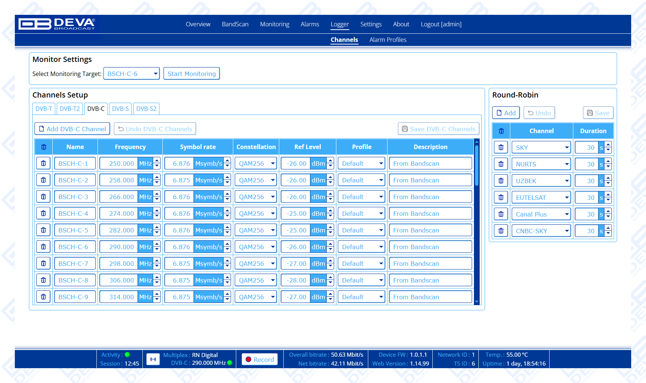Delete the EUTELSAT Round-Robin entry

click(x=501, y=198)
